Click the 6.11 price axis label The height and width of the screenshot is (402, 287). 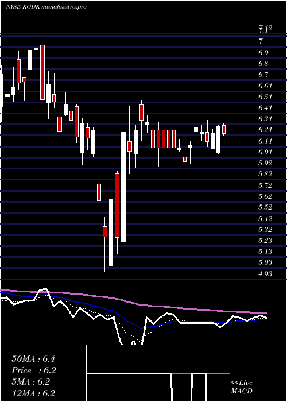[x=265, y=141]
